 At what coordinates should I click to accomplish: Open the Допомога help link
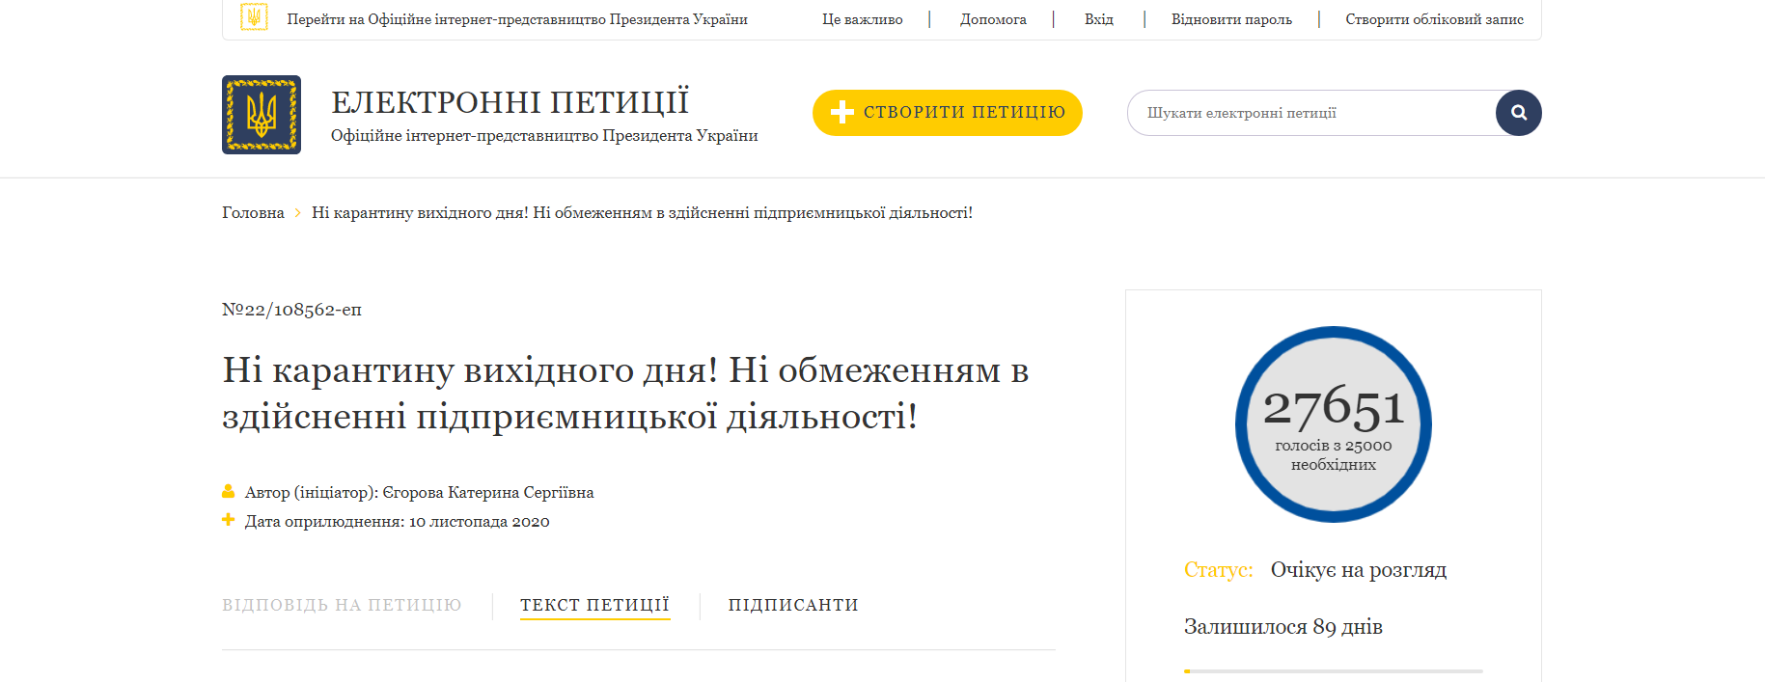click(992, 19)
